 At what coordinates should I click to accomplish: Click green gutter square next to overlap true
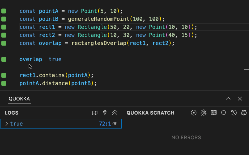click(x=4, y=60)
